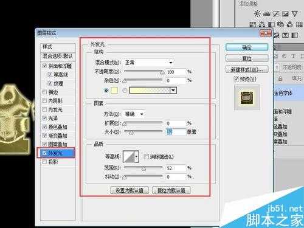Add a Levels adjustment (histogram icon)
304x228 pixels.
(267, 14)
